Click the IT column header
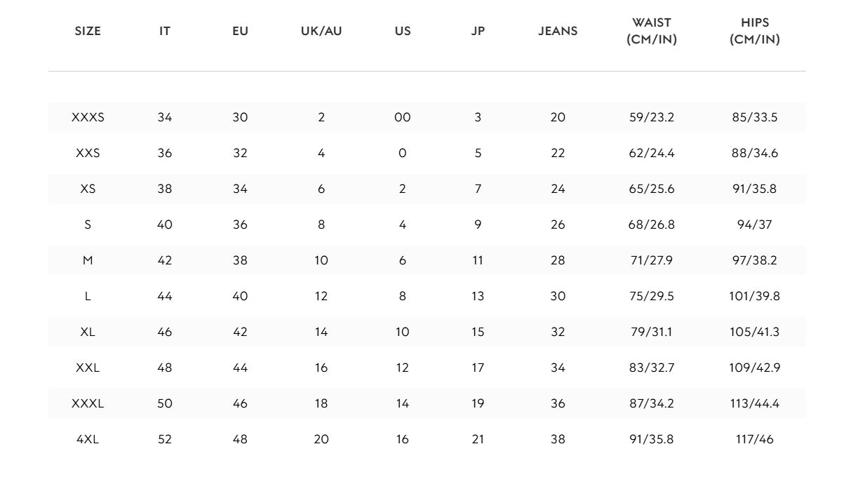Viewport: 844px width, 484px height. click(x=165, y=31)
